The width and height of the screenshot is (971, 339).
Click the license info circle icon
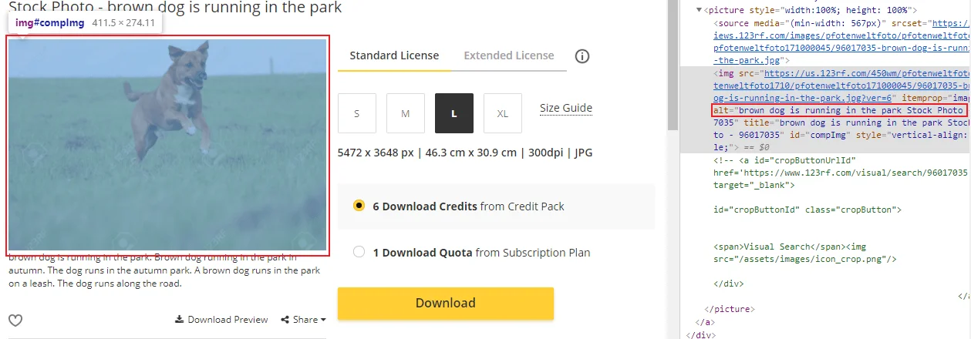582,56
